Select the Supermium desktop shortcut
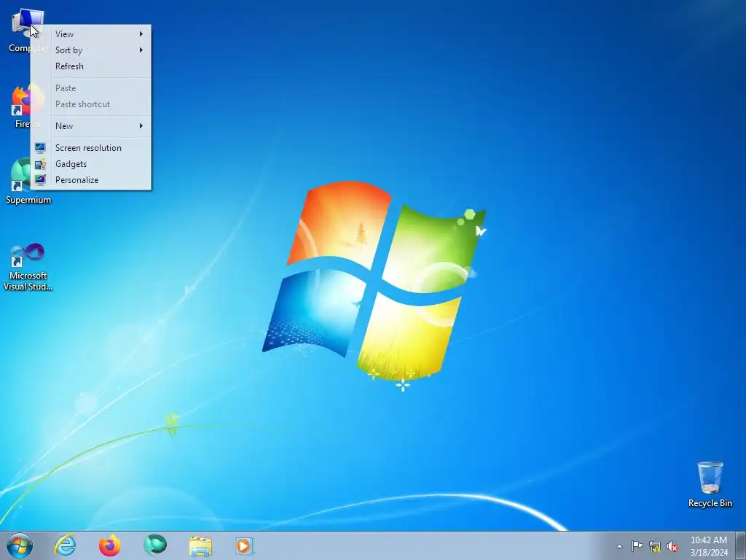Viewport: 746px width, 560px height. click(28, 181)
